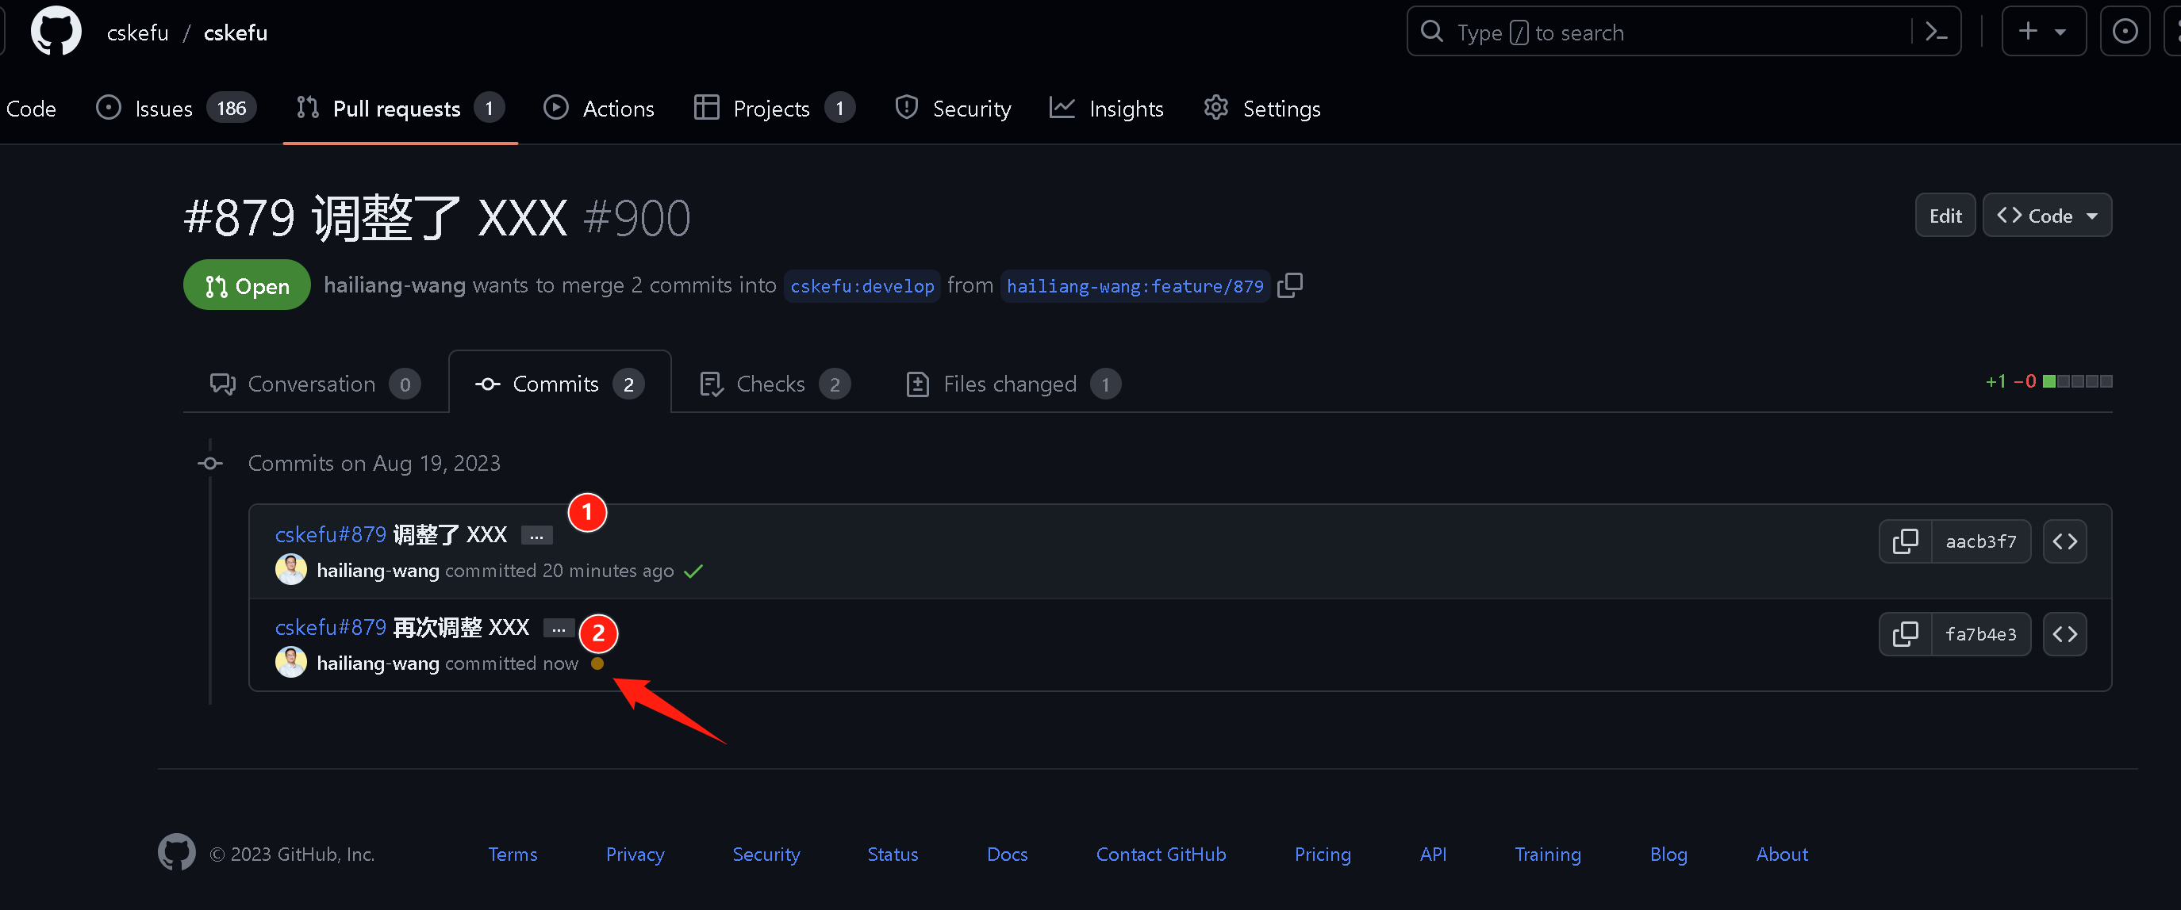The image size is (2181, 910).
Task: Open the Pull requests tab
Action: pyautogui.click(x=400, y=109)
